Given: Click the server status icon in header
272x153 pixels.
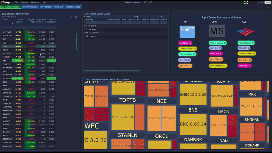Looking at the screenshot, I should [x=246, y=2].
